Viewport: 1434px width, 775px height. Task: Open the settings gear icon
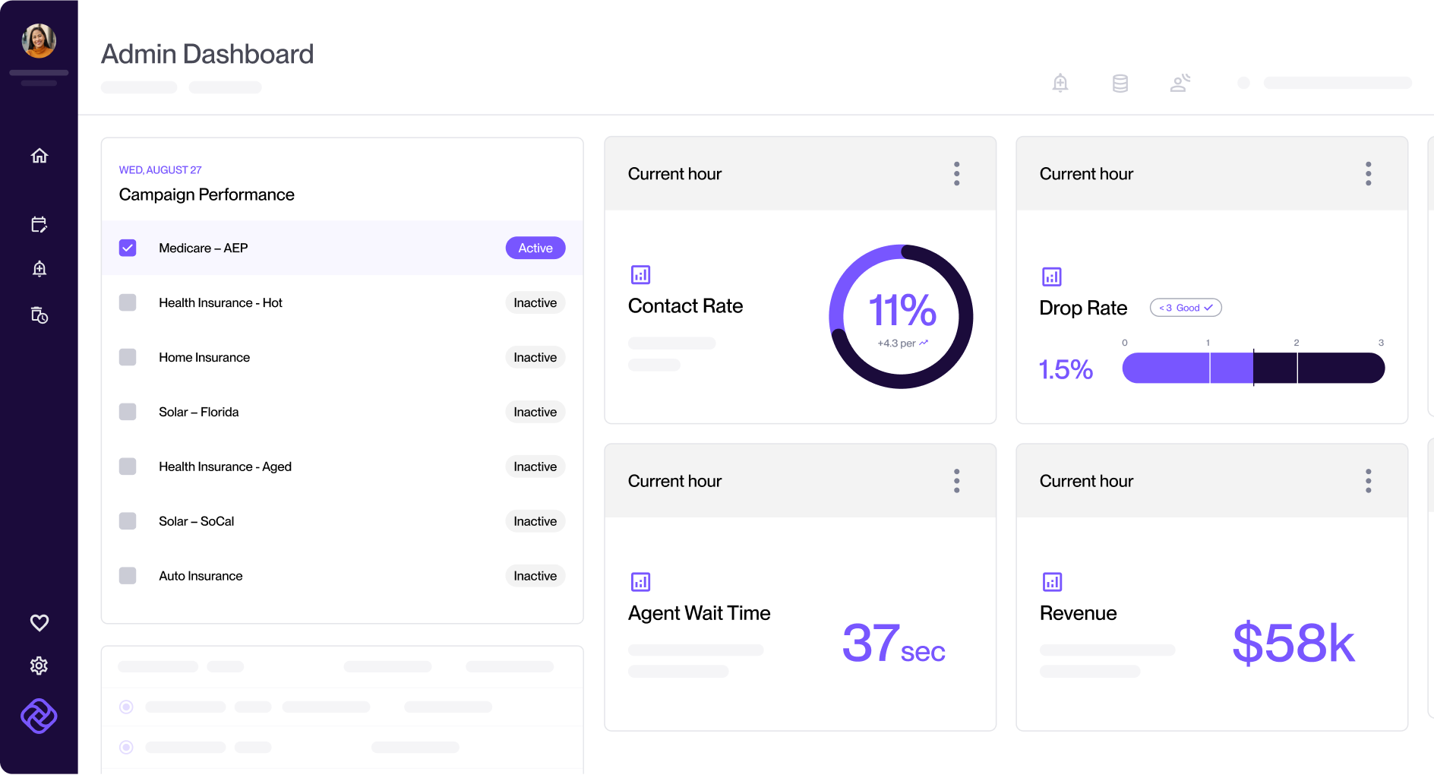(39, 666)
